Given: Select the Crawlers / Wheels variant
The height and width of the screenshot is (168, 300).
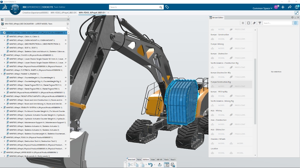Looking at the screenshot, I should (218, 139).
